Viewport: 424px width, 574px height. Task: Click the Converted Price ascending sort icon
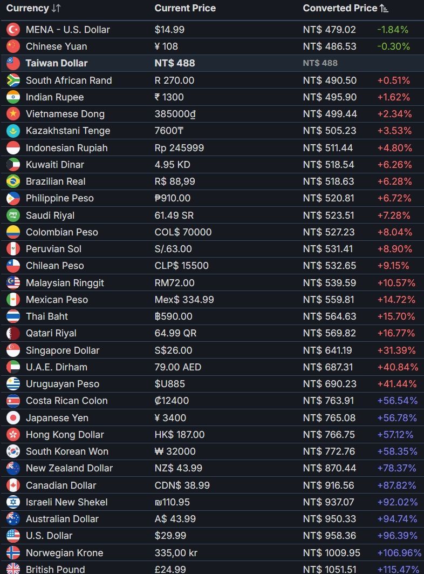tap(384, 8)
